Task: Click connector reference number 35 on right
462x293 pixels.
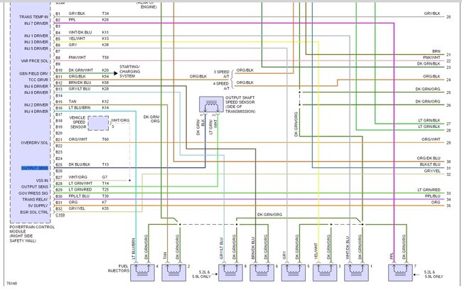Action: click(x=448, y=206)
